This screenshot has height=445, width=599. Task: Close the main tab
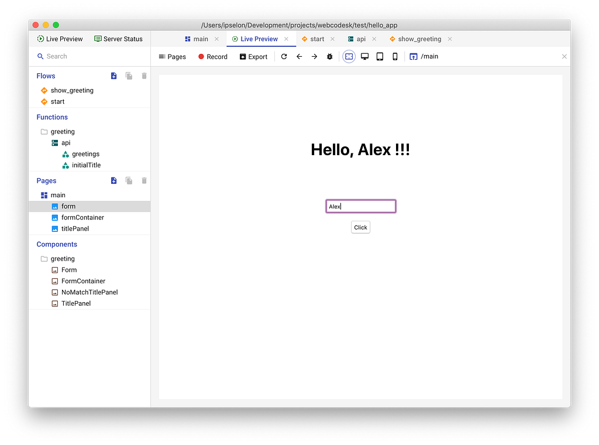[x=216, y=39]
